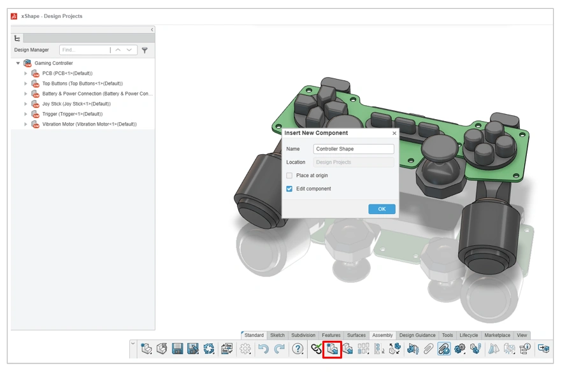Click the Mirror component icon
The width and height of the screenshot is (567, 372).
tap(494, 349)
